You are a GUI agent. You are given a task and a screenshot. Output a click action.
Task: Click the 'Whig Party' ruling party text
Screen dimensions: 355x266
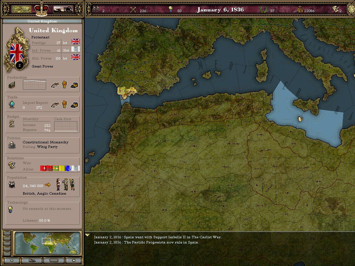47,147
